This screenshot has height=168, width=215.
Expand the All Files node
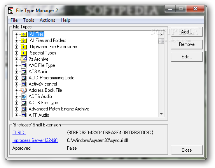pyautogui.click(x=16, y=34)
